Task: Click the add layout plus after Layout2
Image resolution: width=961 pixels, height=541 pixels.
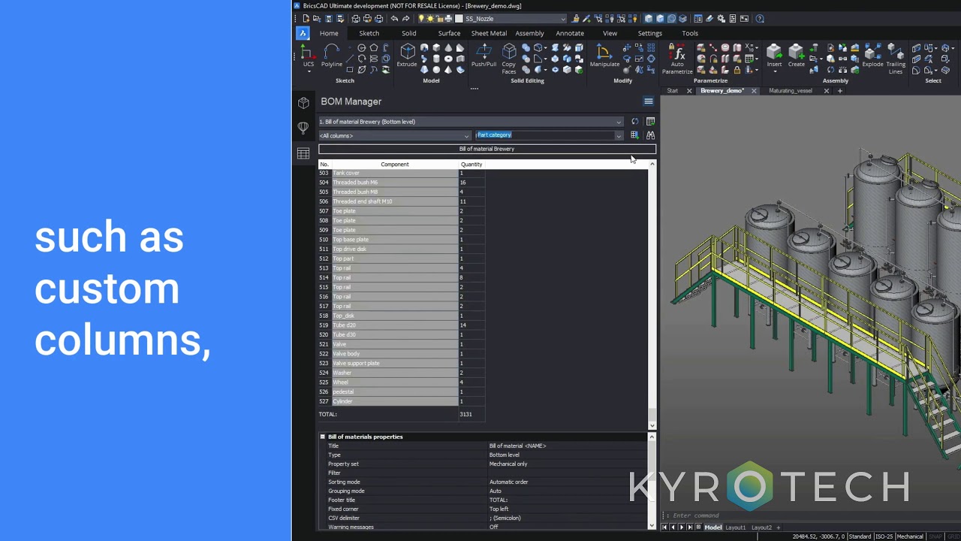Action: pyautogui.click(x=778, y=527)
